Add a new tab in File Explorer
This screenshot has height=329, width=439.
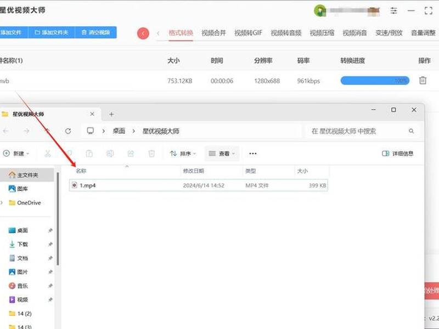(111, 114)
